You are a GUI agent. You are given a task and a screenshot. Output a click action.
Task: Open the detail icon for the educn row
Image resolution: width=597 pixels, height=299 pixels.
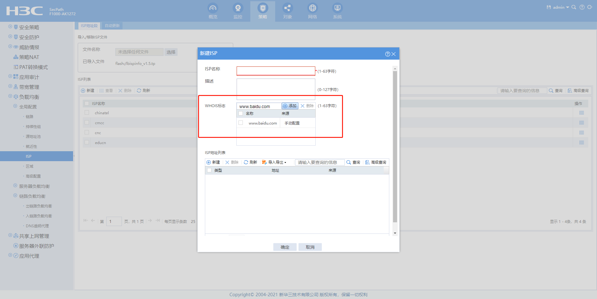click(x=582, y=143)
